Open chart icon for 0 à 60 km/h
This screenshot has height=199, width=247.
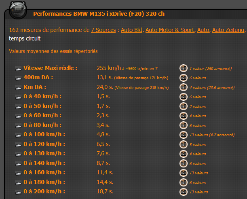pyautogui.click(x=184, y=116)
